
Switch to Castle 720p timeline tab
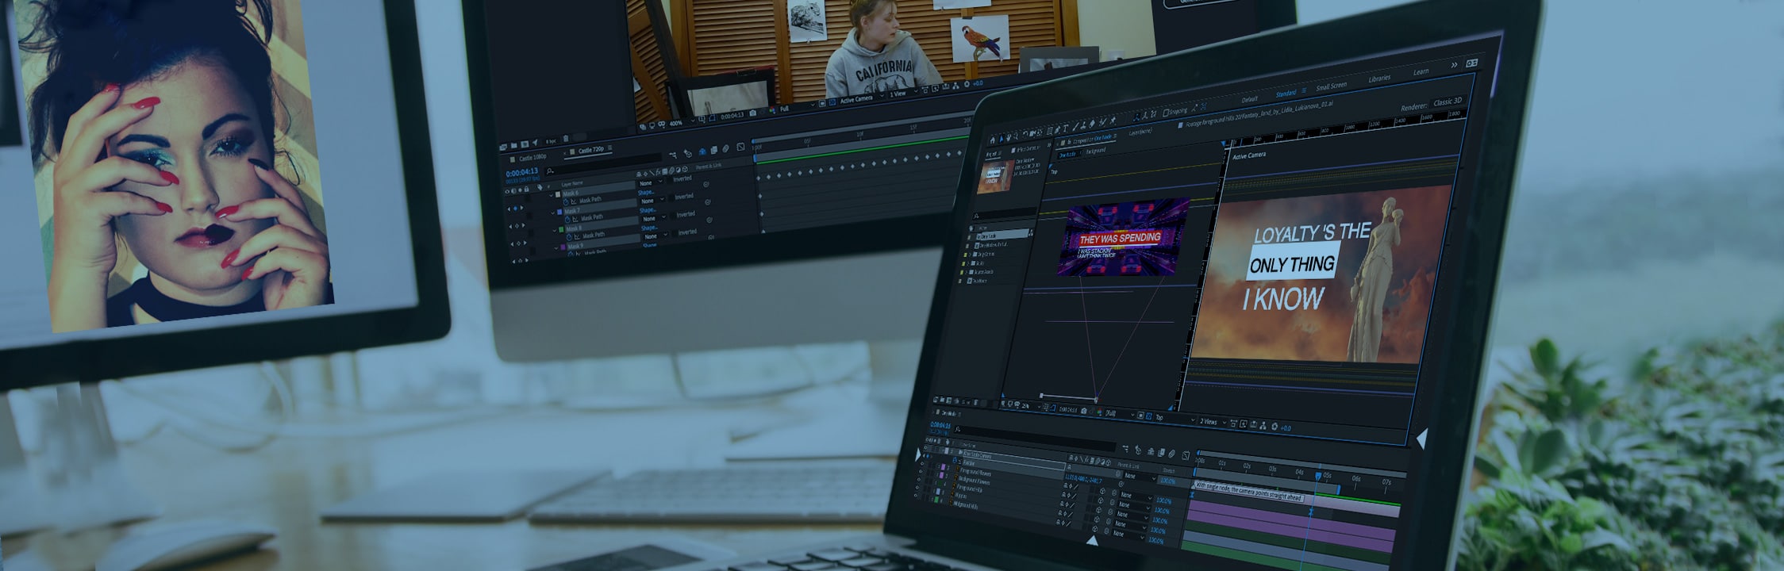[591, 150]
